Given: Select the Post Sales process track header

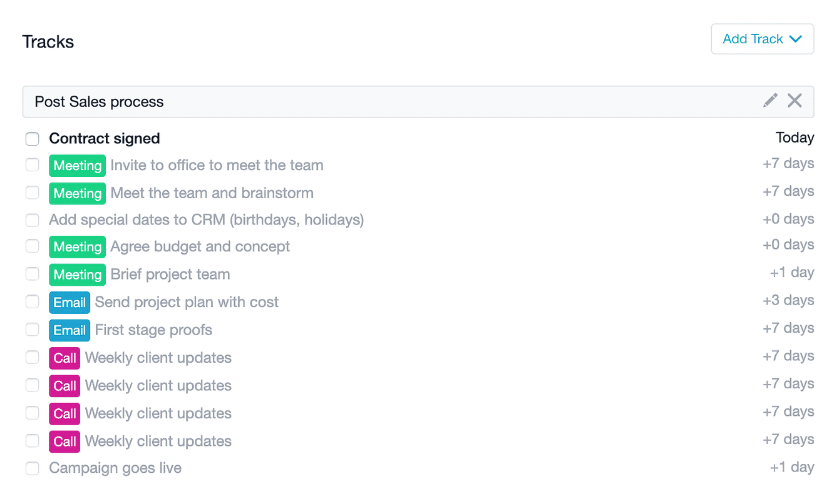Looking at the screenshot, I should (418, 101).
